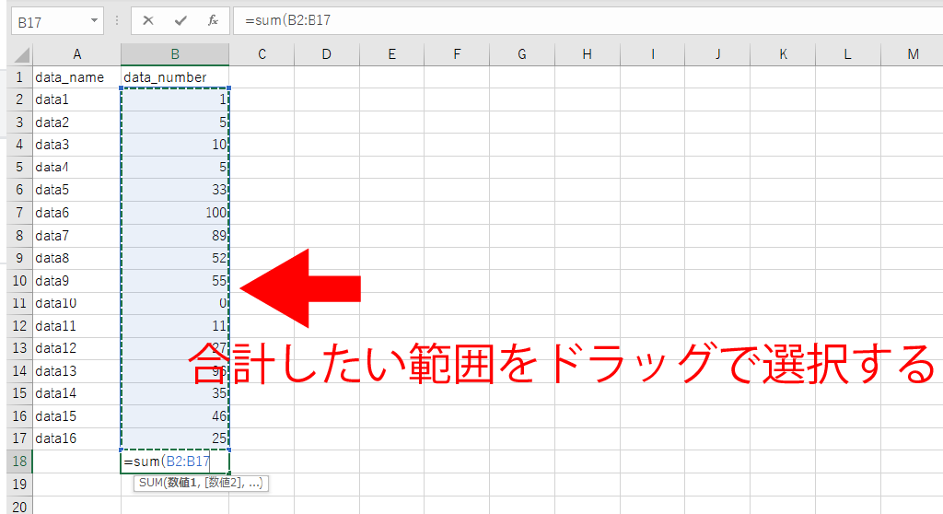Screen dimensions: 943x514
Task: Click cell containing data_number header
Action: 174,77
